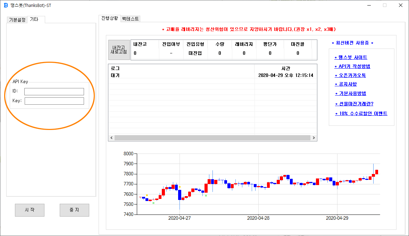
Task: Select the 대기 log row
Action: pos(212,75)
